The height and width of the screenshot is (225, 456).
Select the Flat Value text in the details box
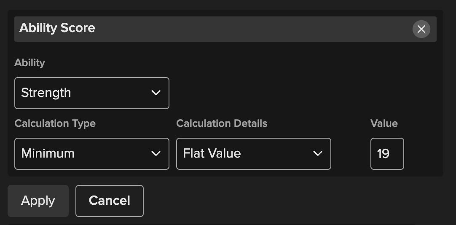[212, 153]
